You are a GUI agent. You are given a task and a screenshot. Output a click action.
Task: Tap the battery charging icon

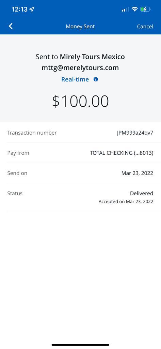click(145, 9)
